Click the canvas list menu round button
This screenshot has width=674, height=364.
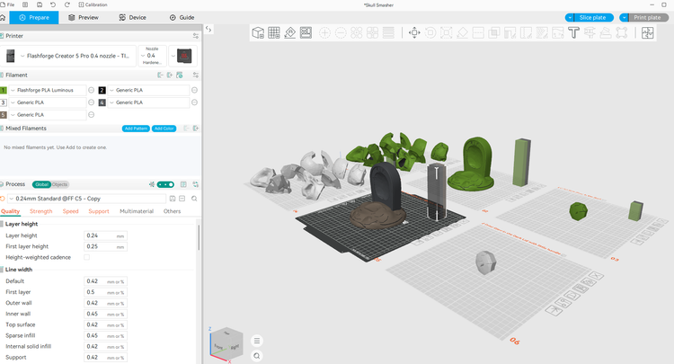(x=257, y=341)
